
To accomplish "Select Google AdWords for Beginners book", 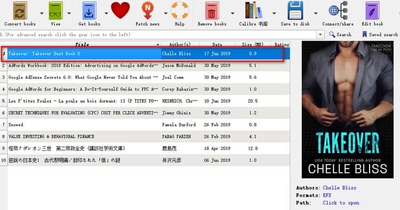I will click(148, 89).
